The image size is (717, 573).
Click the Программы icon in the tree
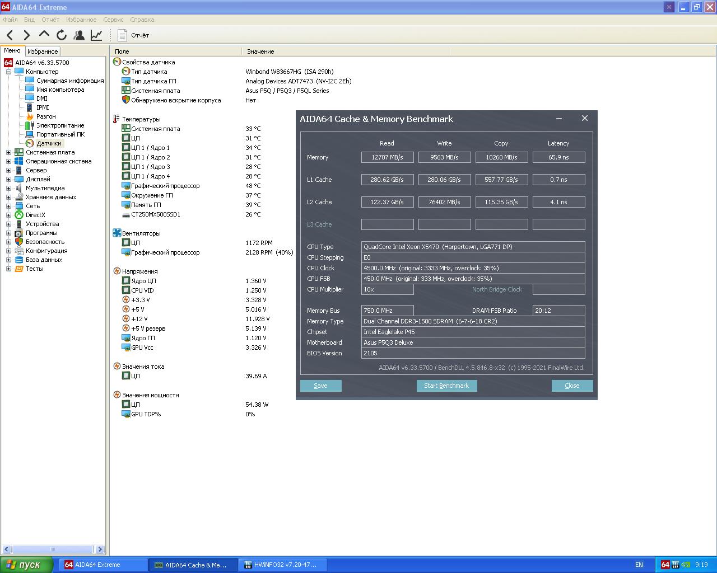(18, 233)
